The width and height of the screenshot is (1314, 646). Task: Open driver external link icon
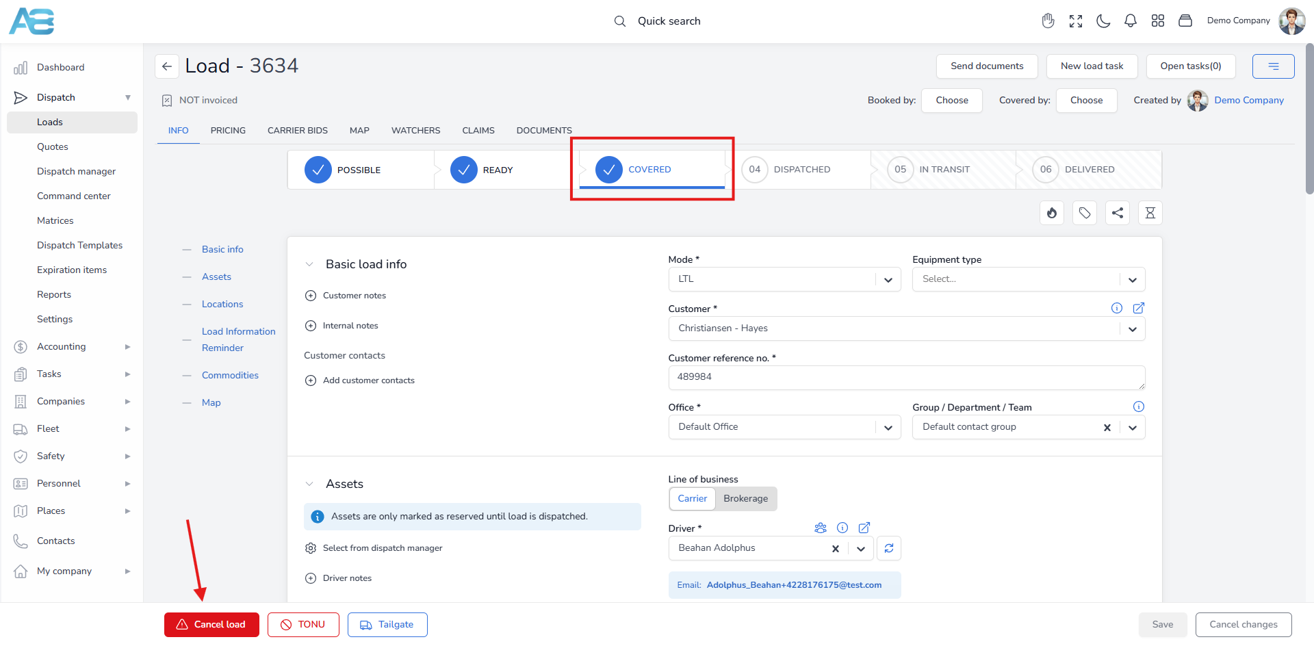point(864,528)
